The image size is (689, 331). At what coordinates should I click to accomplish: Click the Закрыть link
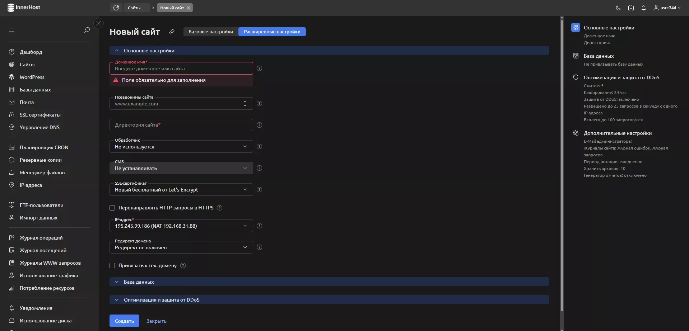[156, 321]
